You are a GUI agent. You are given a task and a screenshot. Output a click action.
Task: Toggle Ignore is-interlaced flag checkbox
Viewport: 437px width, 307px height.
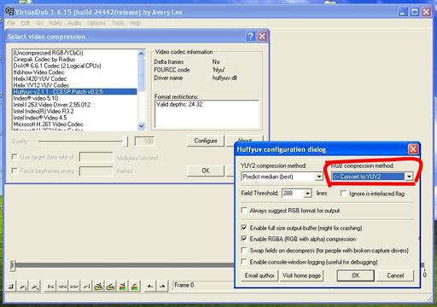pyautogui.click(x=343, y=194)
